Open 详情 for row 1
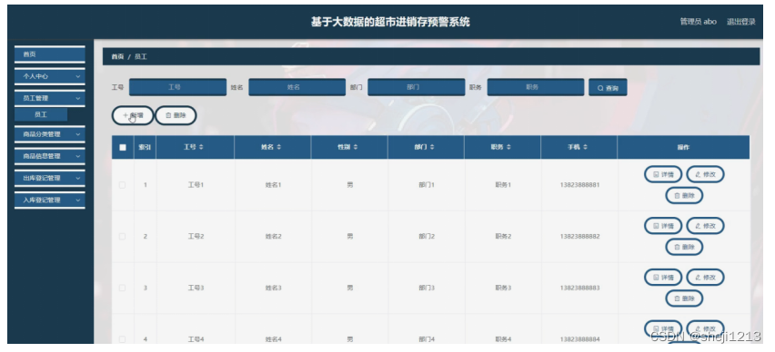The height and width of the screenshot is (352, 775). pyautogui.click(x=663, y=174)
